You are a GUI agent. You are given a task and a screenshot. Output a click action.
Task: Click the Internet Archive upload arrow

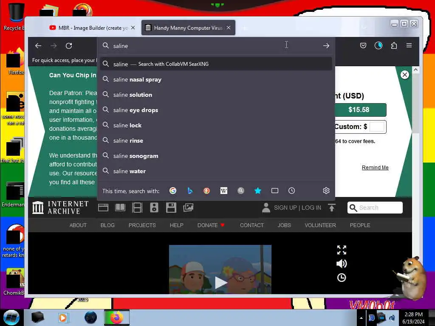coord(331,208)
